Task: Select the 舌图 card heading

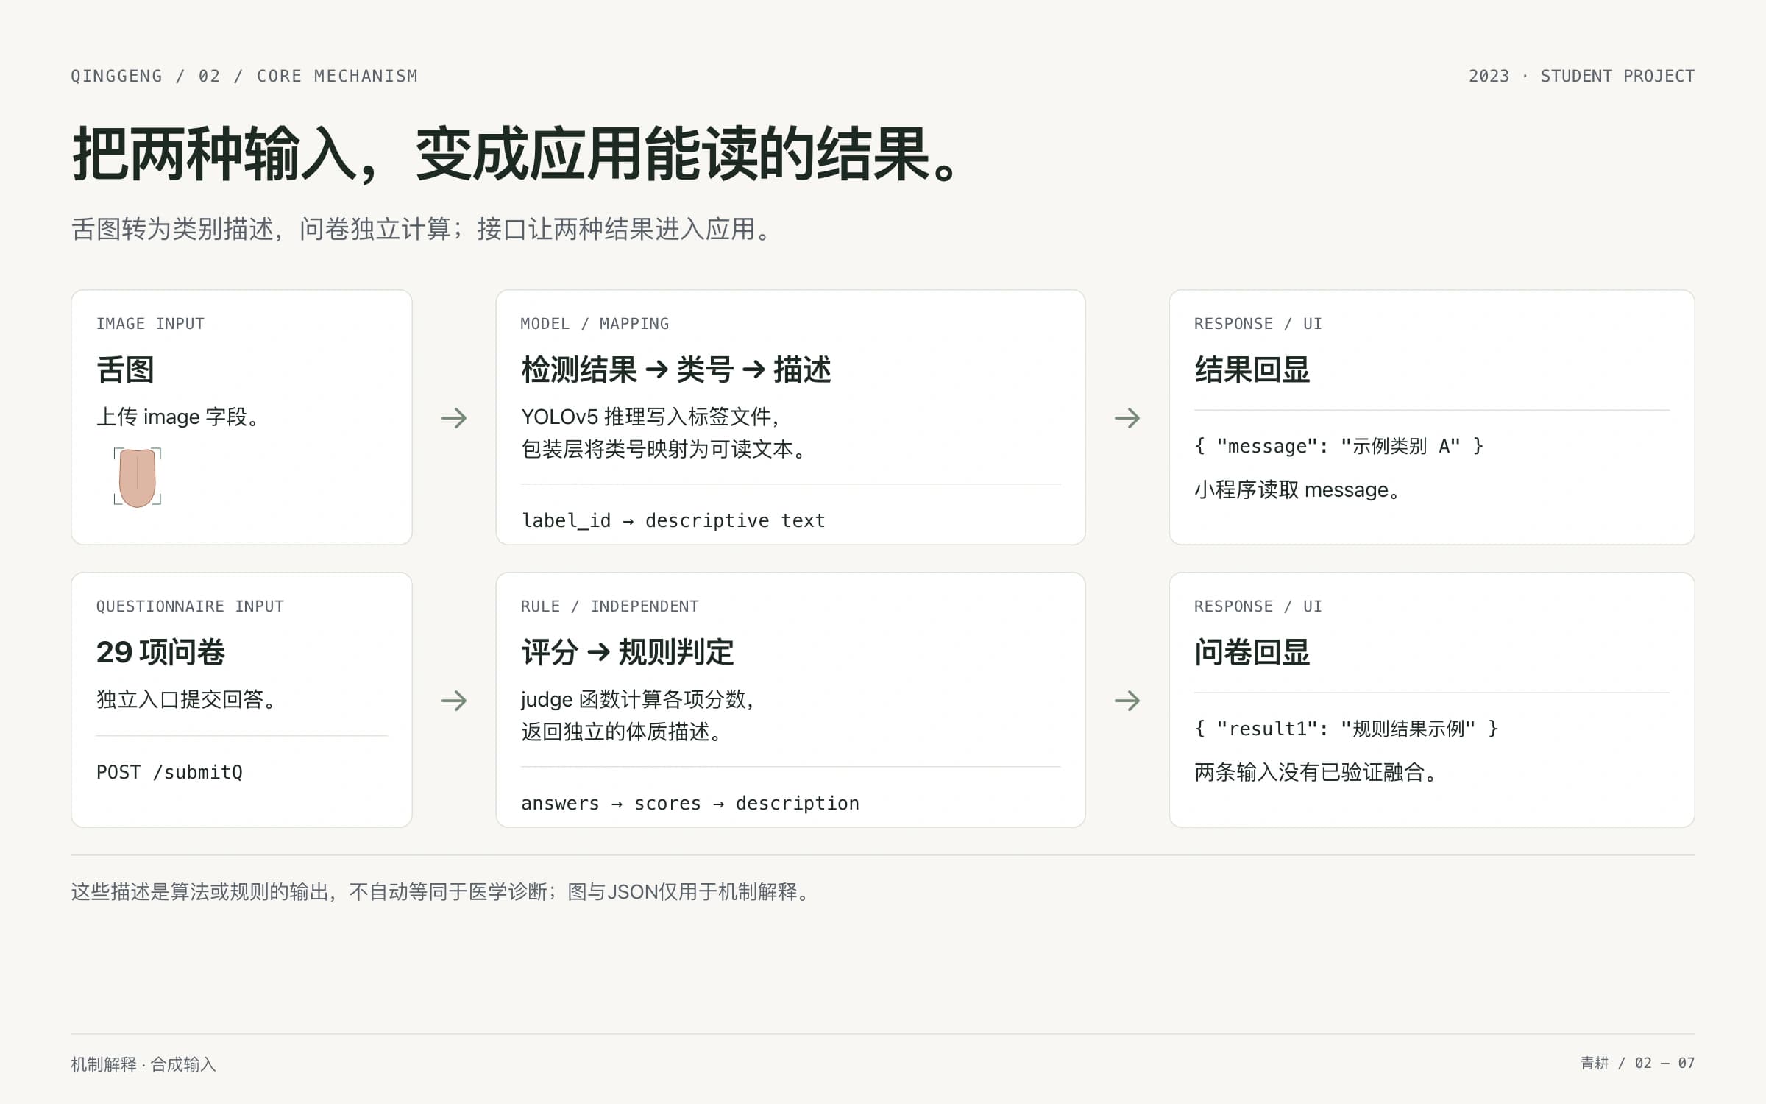Action: [125, 369]
